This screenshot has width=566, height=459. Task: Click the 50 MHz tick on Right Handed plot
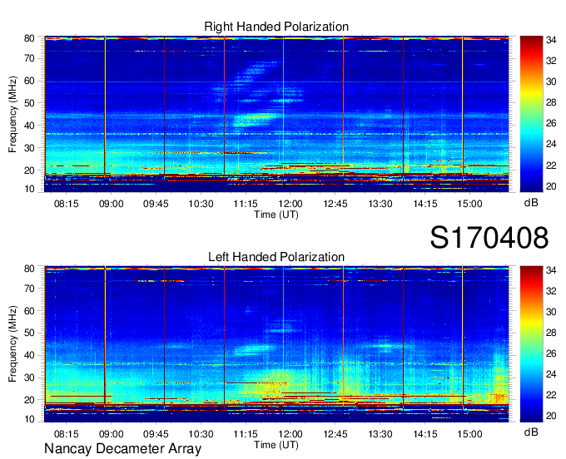pos(29,103)
